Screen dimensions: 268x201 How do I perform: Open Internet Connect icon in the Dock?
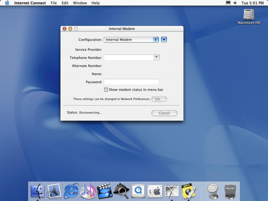[188, 191]
